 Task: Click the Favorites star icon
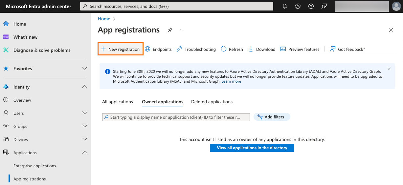coord(6,69)
